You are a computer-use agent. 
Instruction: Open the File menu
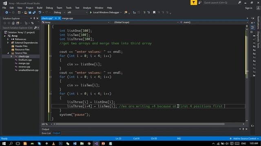pos(4,8)
